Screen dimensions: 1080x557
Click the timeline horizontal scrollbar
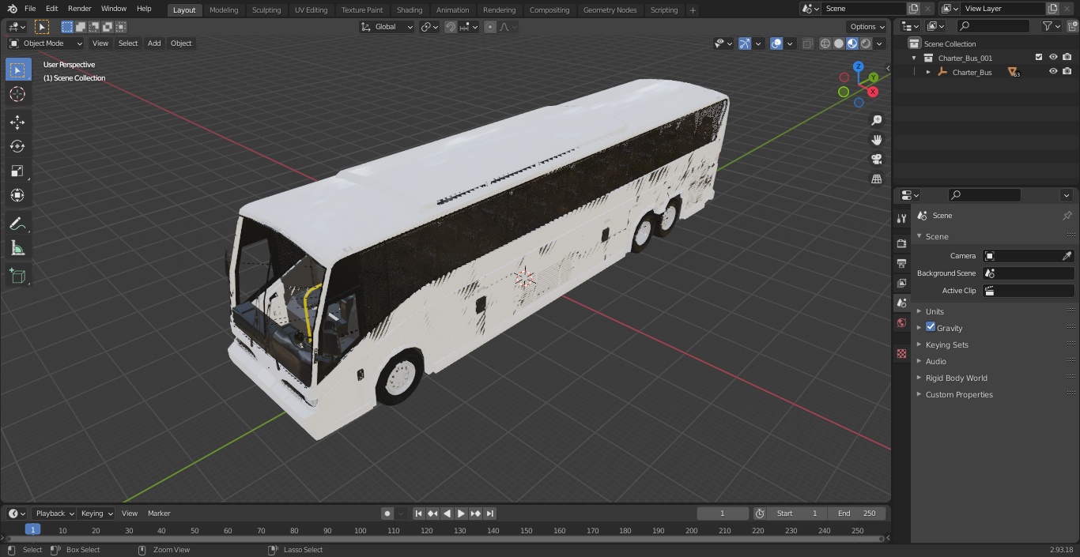(x=445, y=539)
